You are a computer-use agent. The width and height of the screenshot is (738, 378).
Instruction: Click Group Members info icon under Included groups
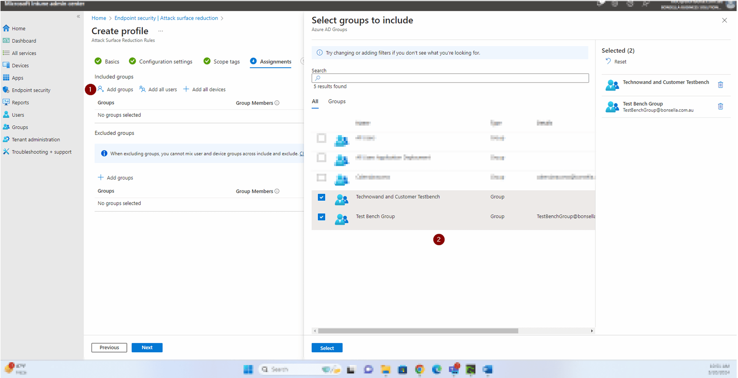277,103
